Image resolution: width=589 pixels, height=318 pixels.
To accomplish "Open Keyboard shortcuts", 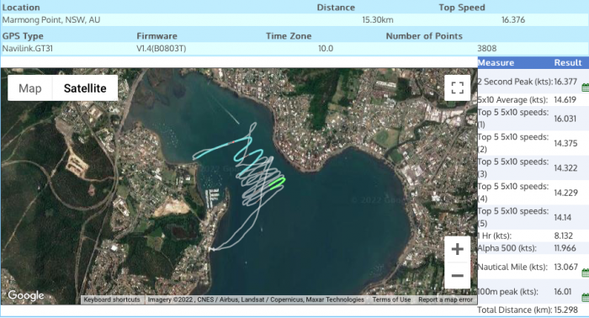I will tap(112, 299).
